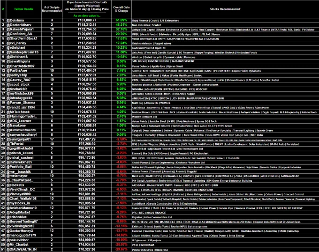Viewport: 319px width, 252px height.
Task: Select the 'PFC | REC | NISUS FINANCE' cell
Action: point(225,213)
